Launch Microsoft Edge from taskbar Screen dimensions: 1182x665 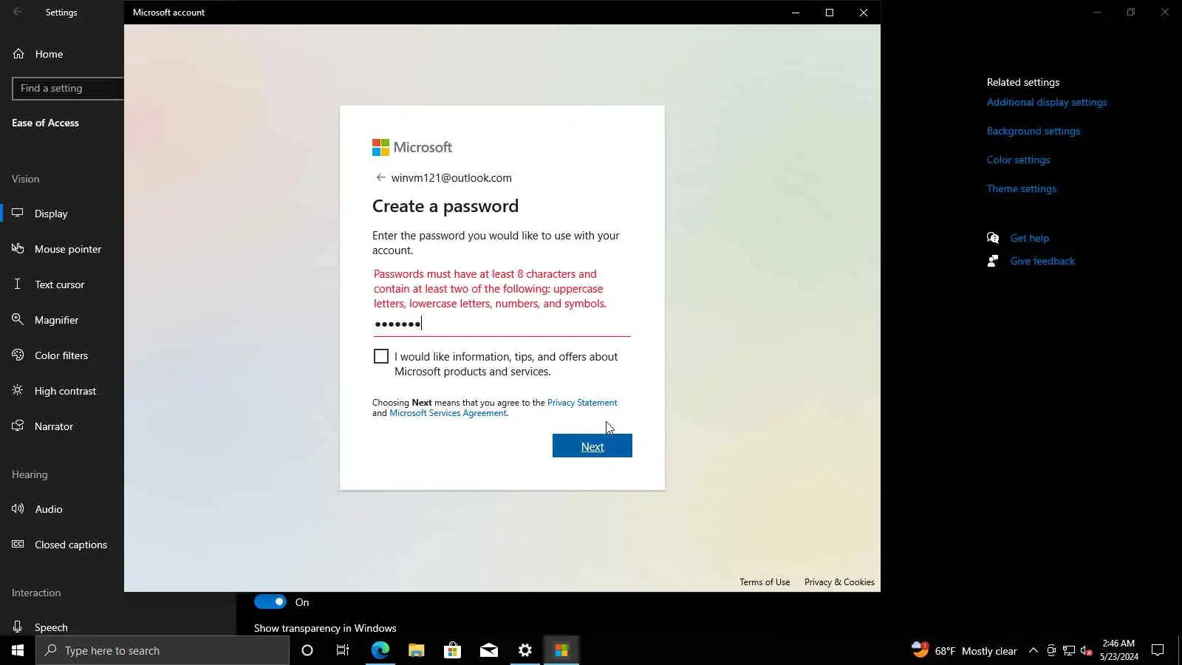coord(380,650)
